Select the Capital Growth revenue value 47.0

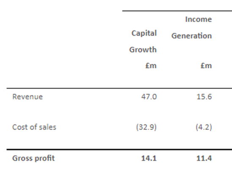click(149, 97)
